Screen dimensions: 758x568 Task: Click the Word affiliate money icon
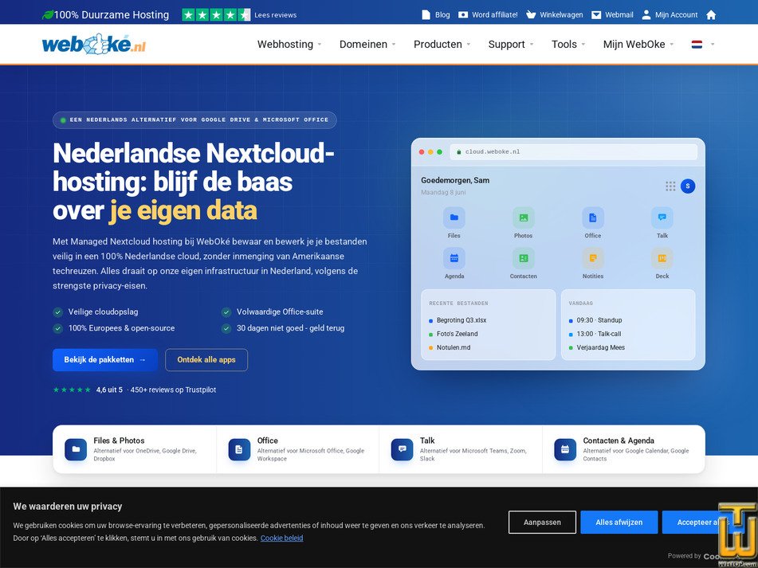[x=463, y=15]
